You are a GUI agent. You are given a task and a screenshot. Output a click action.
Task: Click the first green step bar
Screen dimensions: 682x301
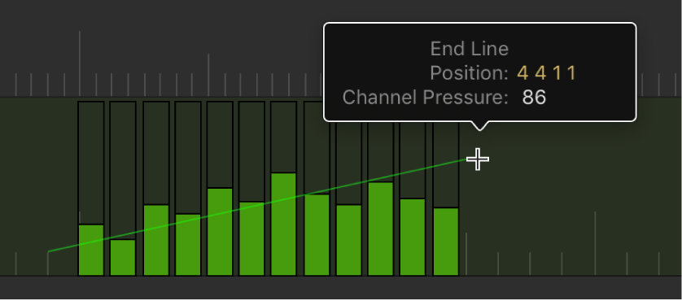(x=91, y=250)
